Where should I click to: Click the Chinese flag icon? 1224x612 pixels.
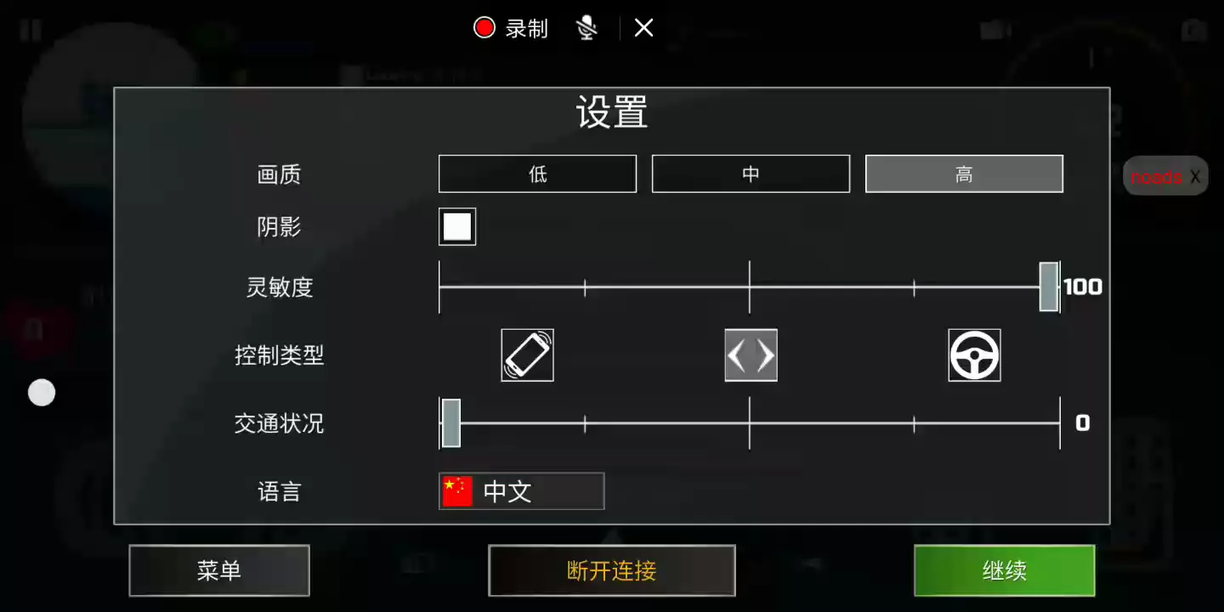457,491
